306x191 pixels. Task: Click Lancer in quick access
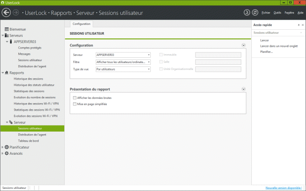tap(264, 40)
